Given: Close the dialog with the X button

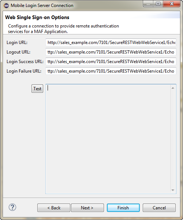Looking at the screenshot, I should [x=172, y=4].
